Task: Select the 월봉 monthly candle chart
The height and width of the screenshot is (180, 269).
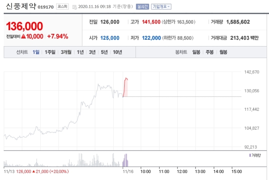Action: coord(223,52)
